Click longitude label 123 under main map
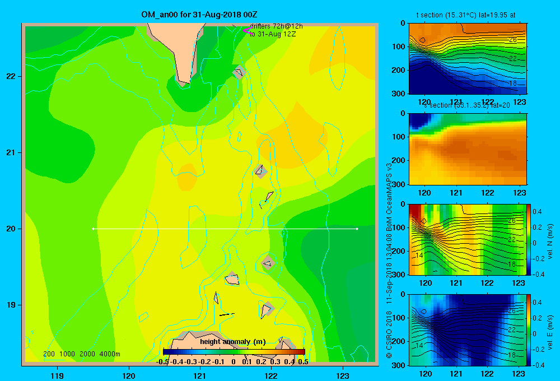This screenshot has height=381, width=560. point(343,375)
